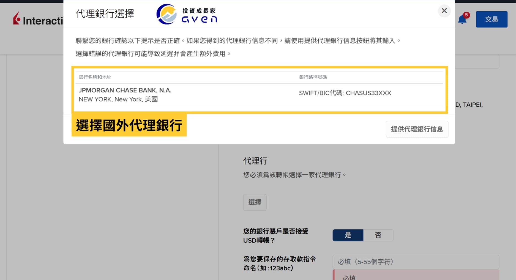Click the yellow 選擇國外代理銀行 label
Screen dimensions: 516x280
[129, 125]
